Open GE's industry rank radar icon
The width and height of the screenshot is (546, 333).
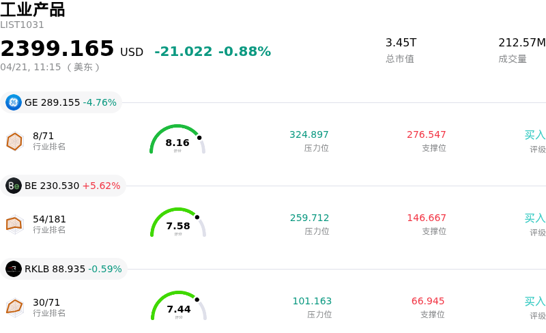pyautogui.click(x=14, y=141)
